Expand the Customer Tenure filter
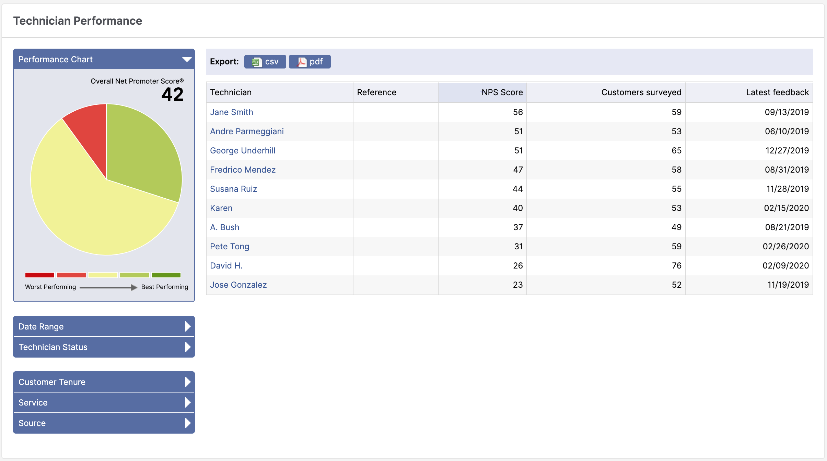 [104, 382]
